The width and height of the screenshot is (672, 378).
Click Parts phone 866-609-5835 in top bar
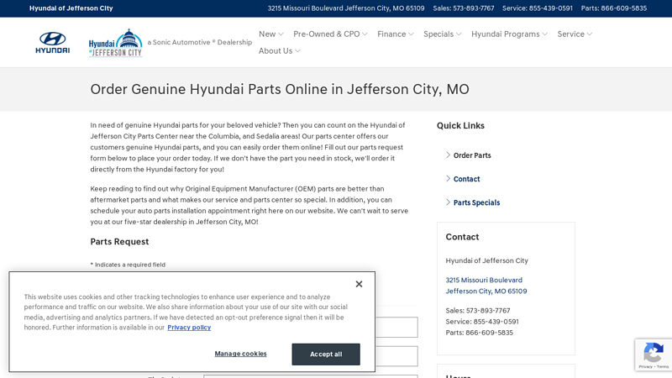[x=614, y=8]
